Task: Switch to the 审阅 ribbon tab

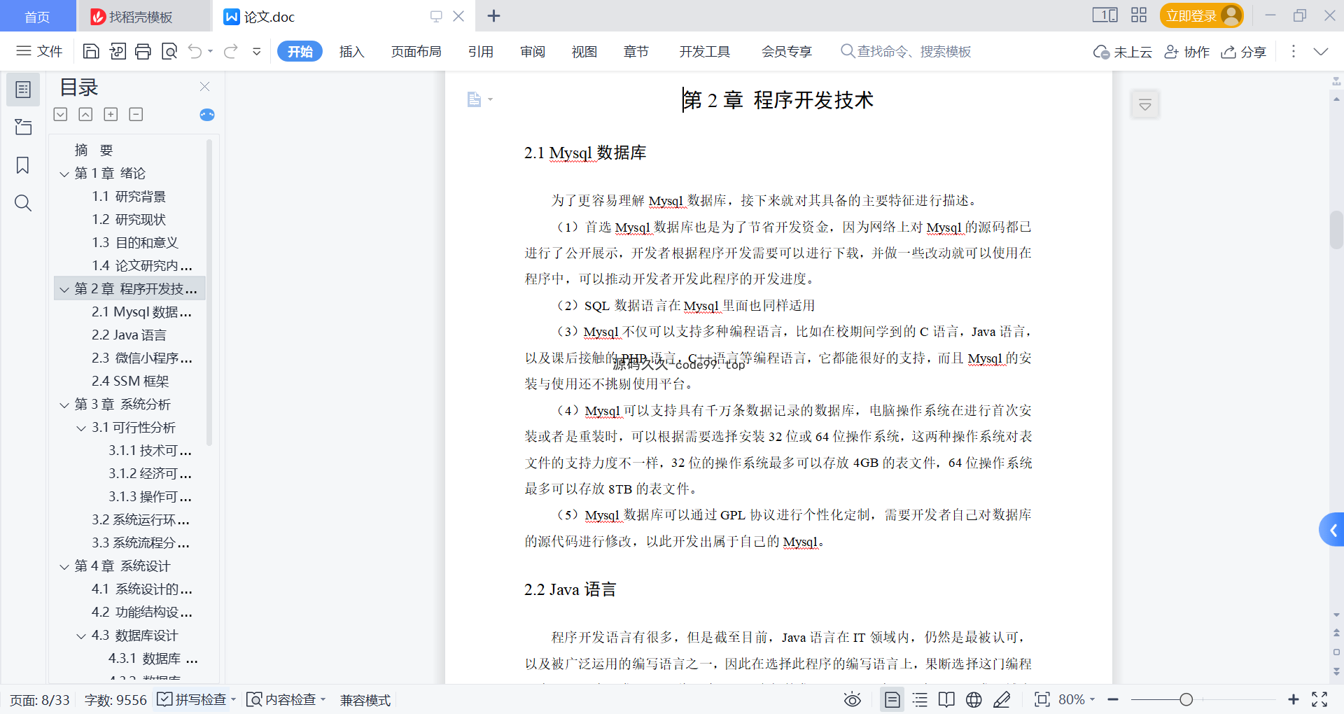Action: (533, 52)
